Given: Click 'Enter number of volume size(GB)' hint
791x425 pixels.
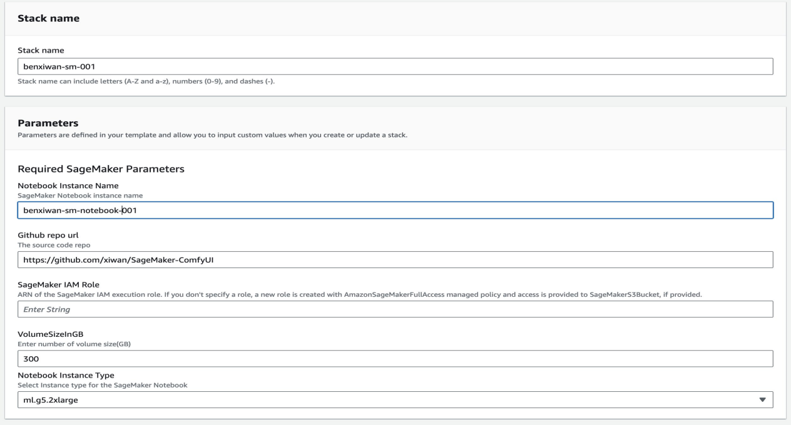Looking at the screenshot, I should click(x=74, y=344).
